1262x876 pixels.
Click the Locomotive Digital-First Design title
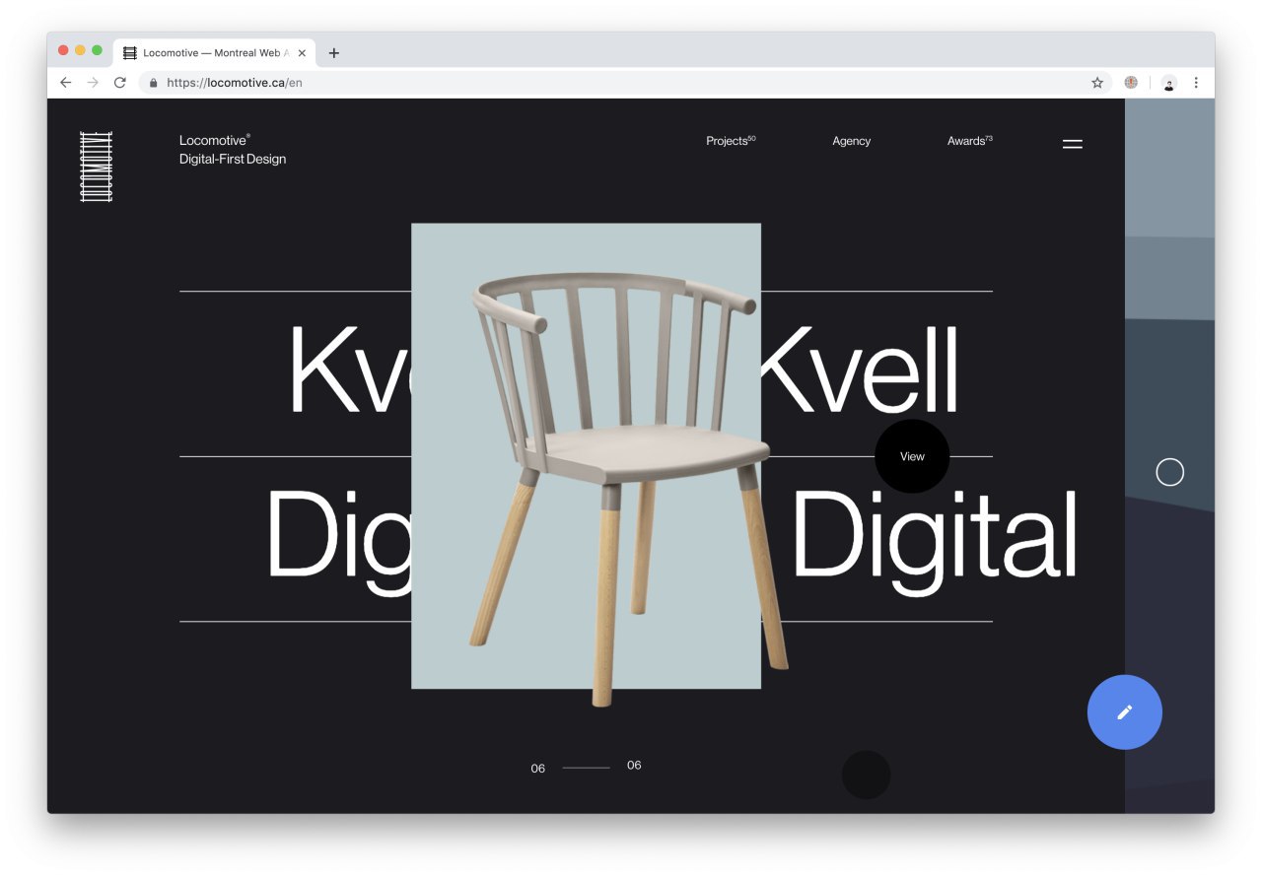point(233,150)
